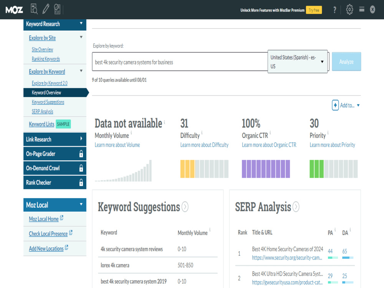Open the Site Overview menu item
Viewport: 384px width, 288px height.
[42, 50]
